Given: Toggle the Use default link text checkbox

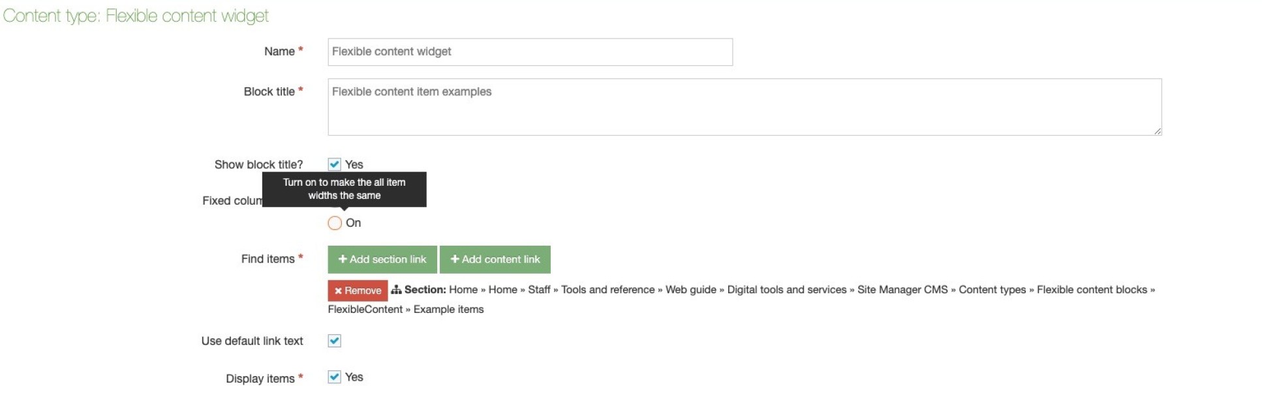Looking at the screenshot, I should click(x=334, y=341).
